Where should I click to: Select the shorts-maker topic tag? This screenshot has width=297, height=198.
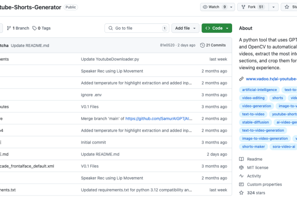[253, 147]
